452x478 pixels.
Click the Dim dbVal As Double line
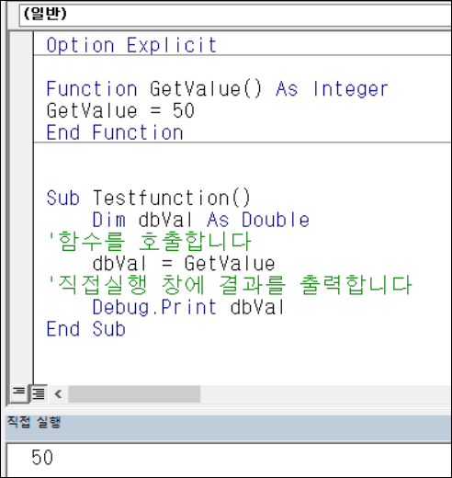point(200,220)
